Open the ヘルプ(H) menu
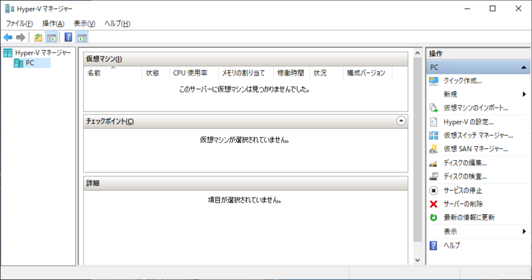 click(117, 23)
